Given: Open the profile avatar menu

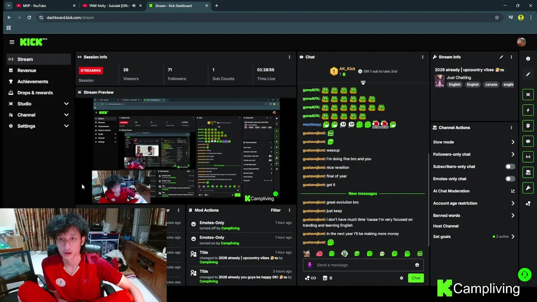Looking at the screenshot, I should pyautogui.click(x=521, y=42).
